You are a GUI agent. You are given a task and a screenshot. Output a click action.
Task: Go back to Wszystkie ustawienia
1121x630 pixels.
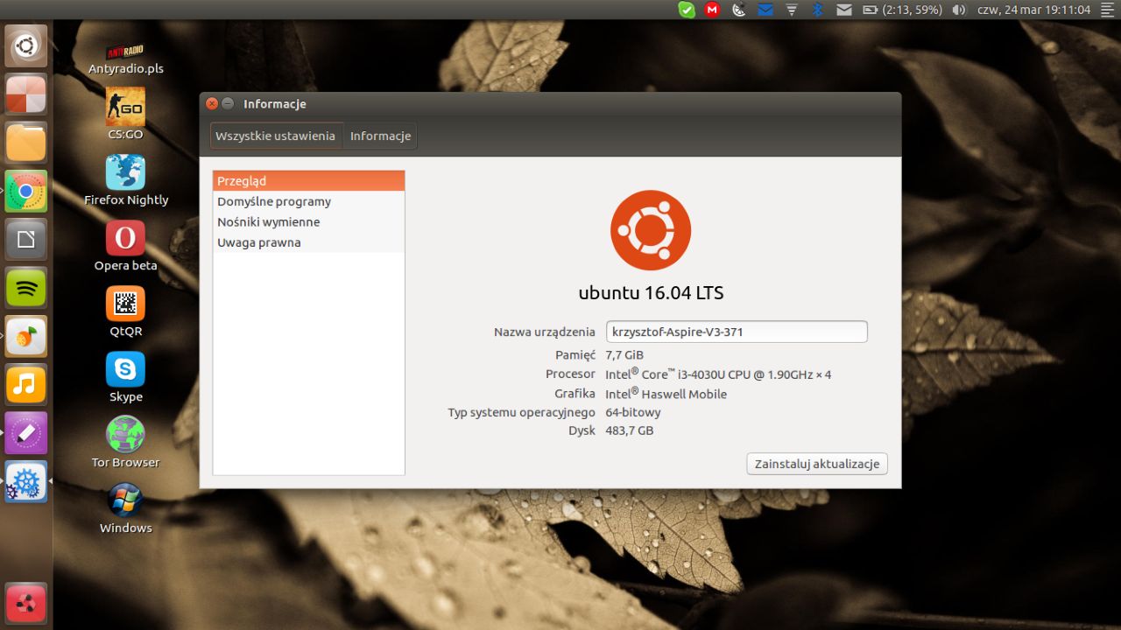click(x=276, y=136)
